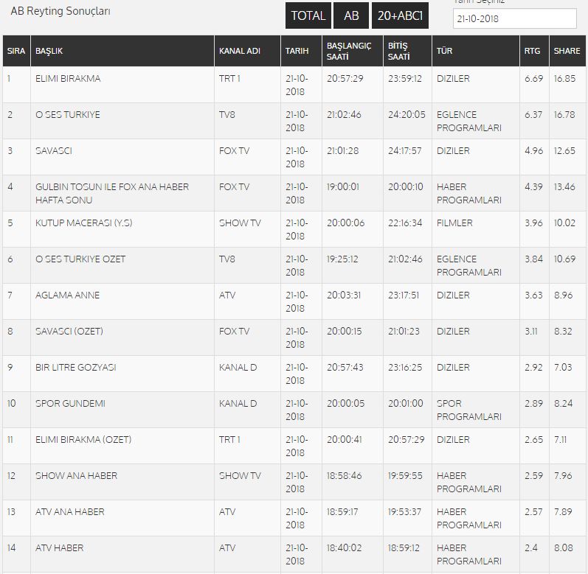Image resolution: width=588 pixels, height=574 pixels.
Task: Select the O SES TURKIYE title in row 2
Action: (67, 114)
